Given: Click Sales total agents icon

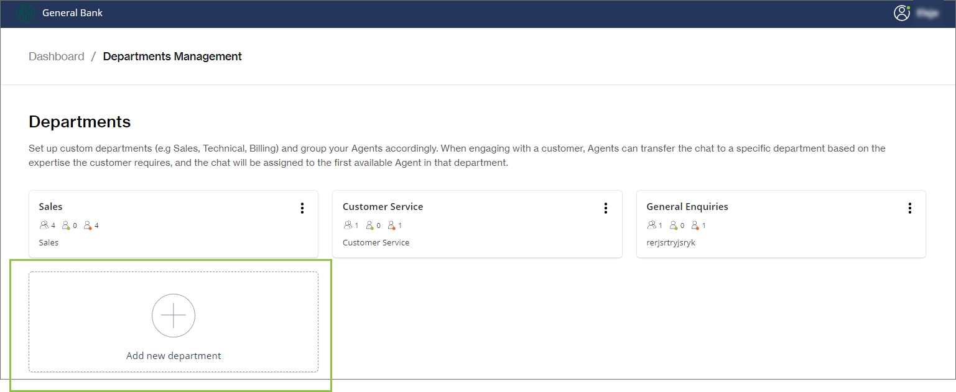Looking at the screenshot, I should [x=44, y=226].
